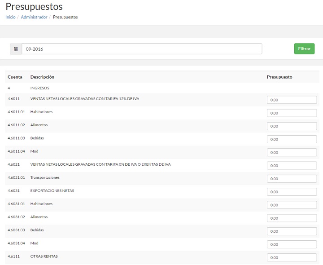Click budget input for Bebidas 4.6011.03
The width and height of the screenshot is (323, 265).
(292, 139)
